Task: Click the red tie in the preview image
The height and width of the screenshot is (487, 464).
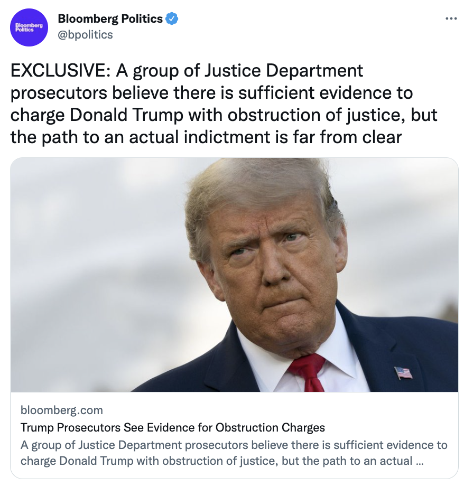Action: click(307, 373)
